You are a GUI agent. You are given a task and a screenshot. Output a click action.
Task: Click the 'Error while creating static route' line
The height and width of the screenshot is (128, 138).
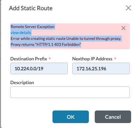point(66,39)
